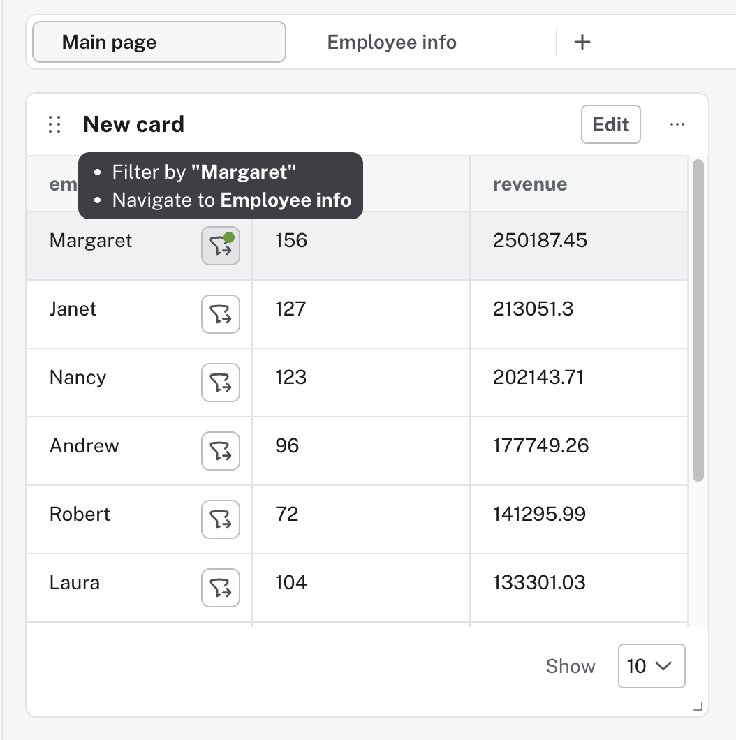Open the three-dot card options menu
The image size is (736, 740).
[x=677, y=124]
